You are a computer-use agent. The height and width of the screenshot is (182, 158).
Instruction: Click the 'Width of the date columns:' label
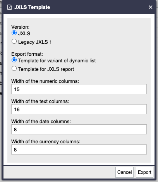click(x=41, y=122)
